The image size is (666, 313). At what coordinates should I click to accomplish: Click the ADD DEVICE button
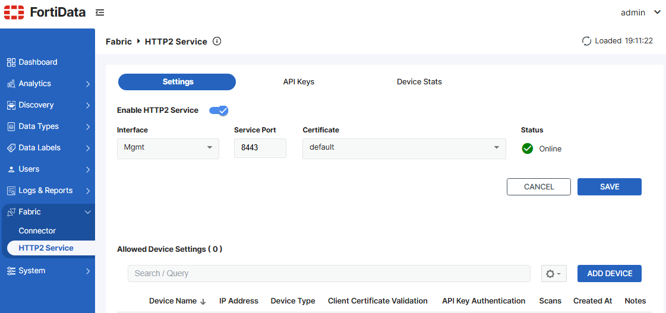click(609, 274)
